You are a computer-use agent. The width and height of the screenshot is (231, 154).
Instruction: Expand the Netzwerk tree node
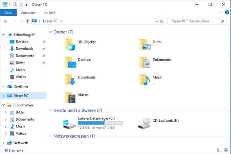point(4,143)
